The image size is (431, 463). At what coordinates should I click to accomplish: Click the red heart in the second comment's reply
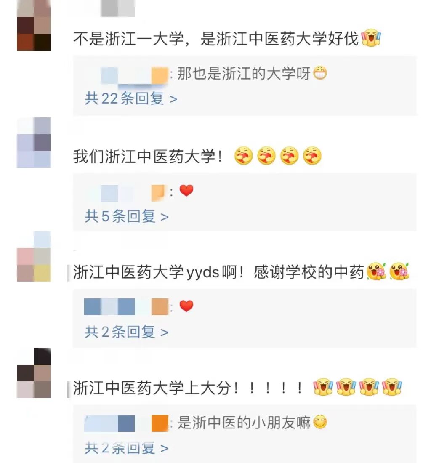click(186, 190)
